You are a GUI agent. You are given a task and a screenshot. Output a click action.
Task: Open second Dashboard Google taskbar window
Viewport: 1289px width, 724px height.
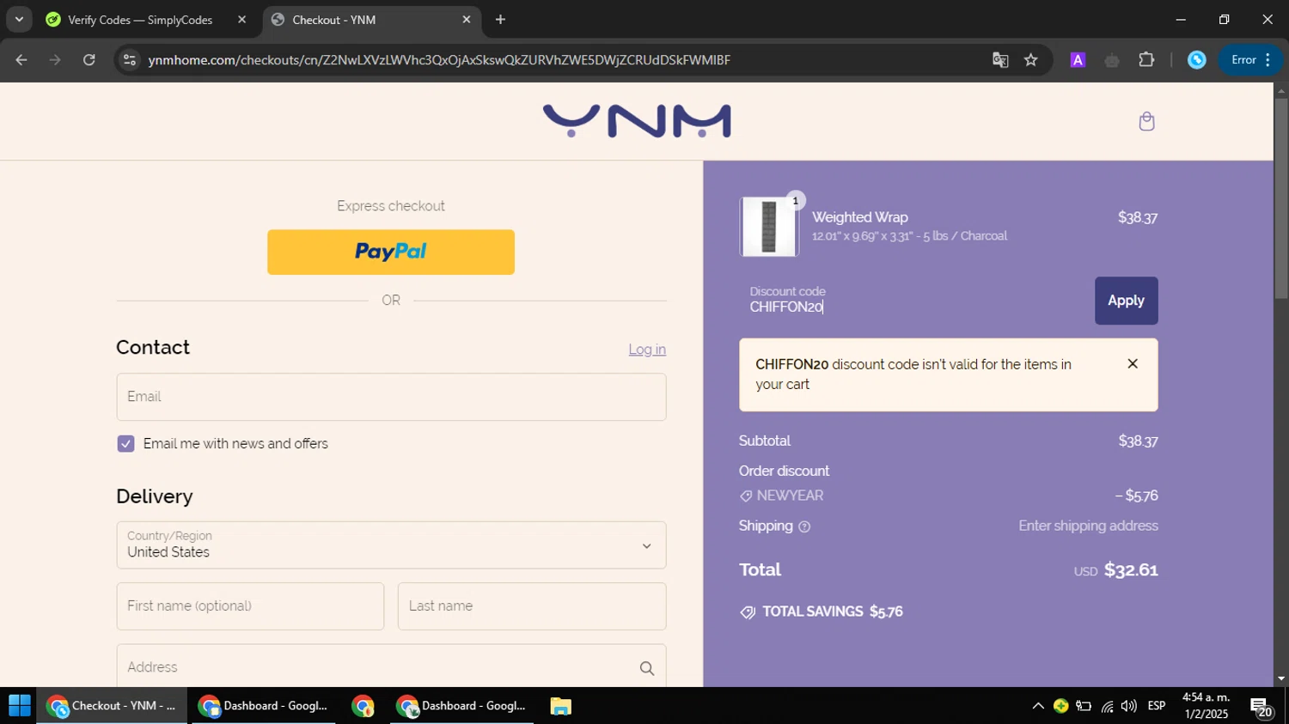pyautogui.click(x=461, y=706)
